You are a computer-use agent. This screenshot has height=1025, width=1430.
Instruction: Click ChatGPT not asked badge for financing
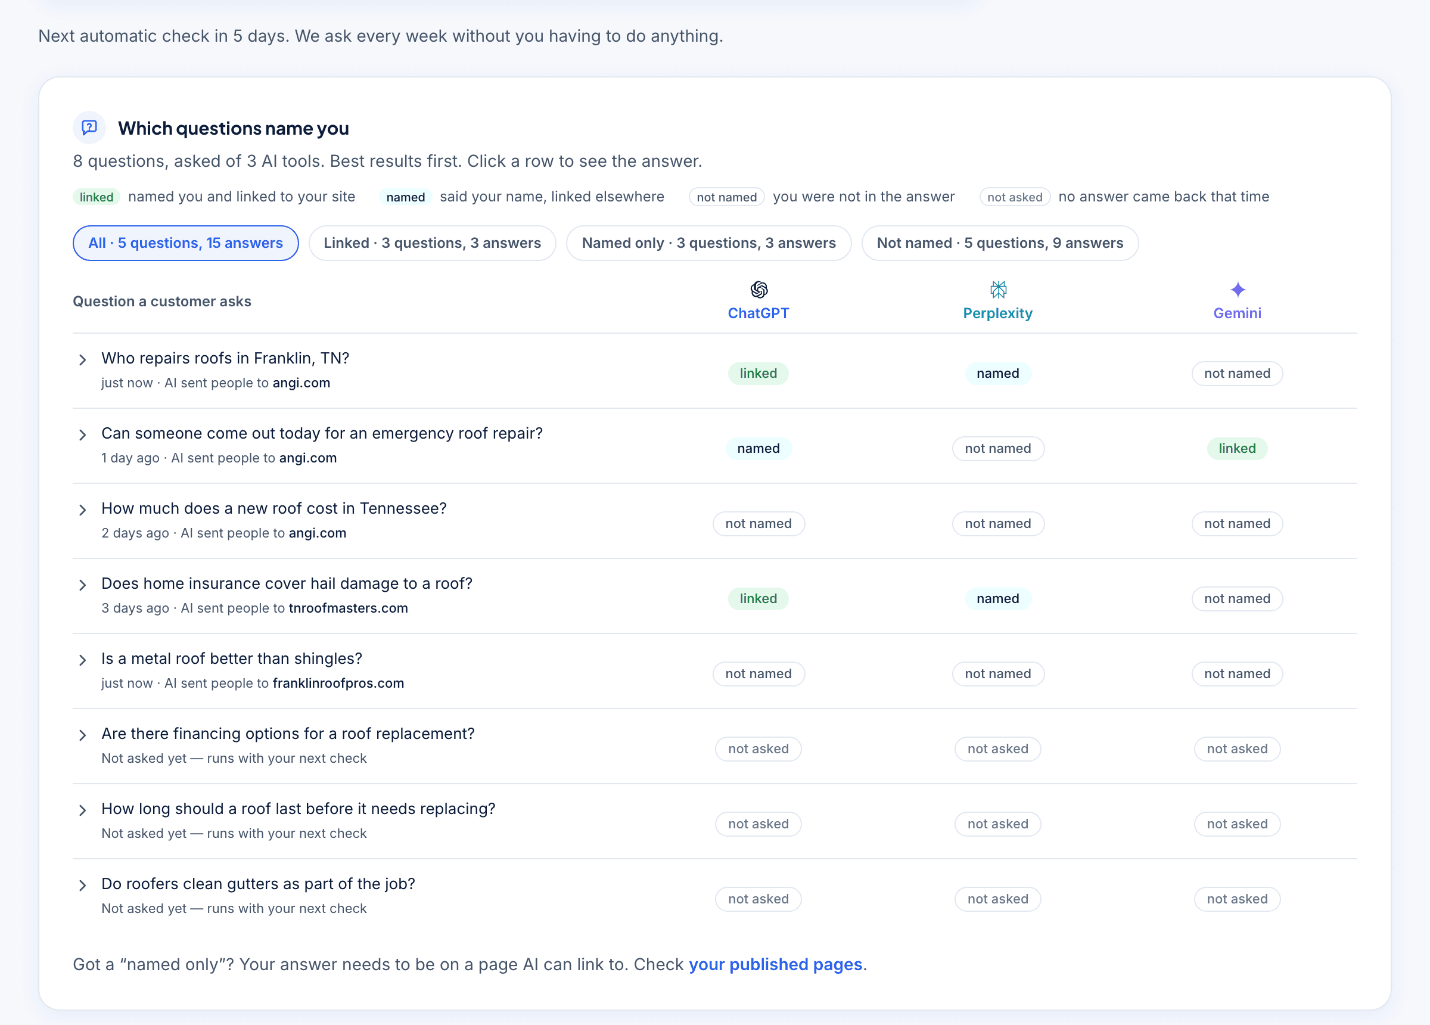click(x=758, y=748)
